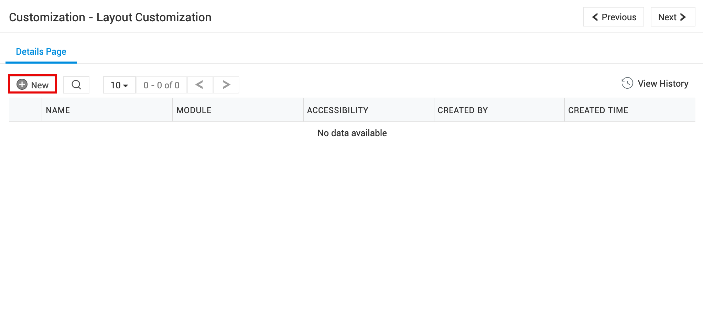Click the empty first column header cell
The width and height of the screenshot is (703, 328).
click(25, 110)
